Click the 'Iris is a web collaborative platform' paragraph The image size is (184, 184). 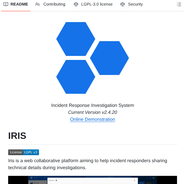pyautogui.click(x=88, y=164)
